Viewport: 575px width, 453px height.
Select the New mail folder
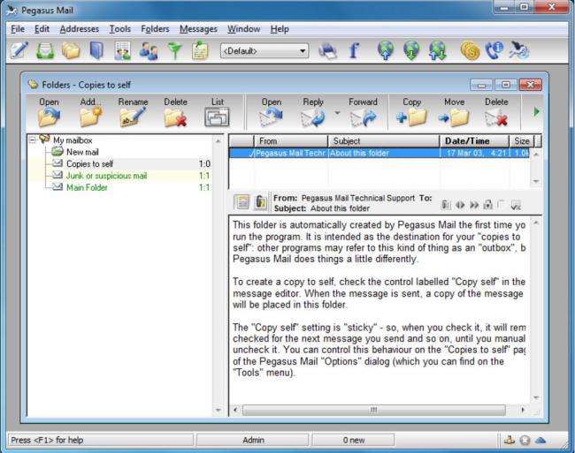click(x=82, y=152)
